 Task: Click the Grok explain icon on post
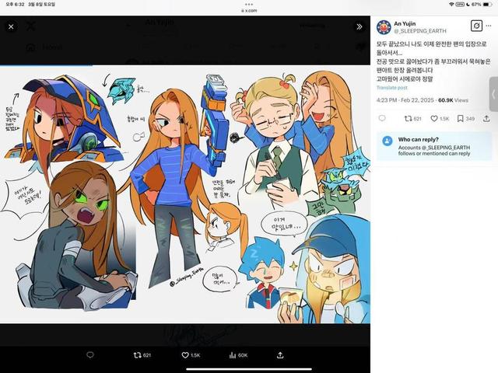(x=476, y=26)
